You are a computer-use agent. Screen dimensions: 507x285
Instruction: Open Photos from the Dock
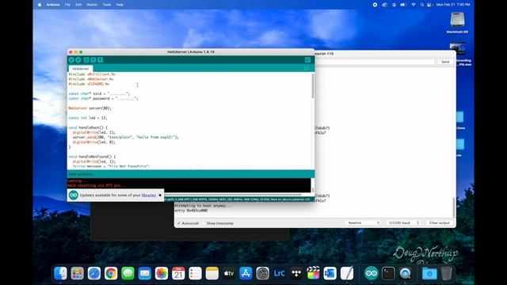162,274
